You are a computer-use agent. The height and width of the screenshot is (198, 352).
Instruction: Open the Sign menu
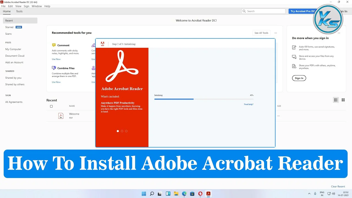click(26, 6)
